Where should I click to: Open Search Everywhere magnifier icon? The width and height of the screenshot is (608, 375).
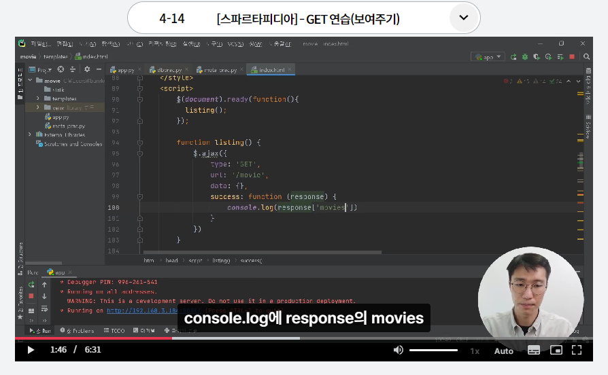(x=587, y=56)
